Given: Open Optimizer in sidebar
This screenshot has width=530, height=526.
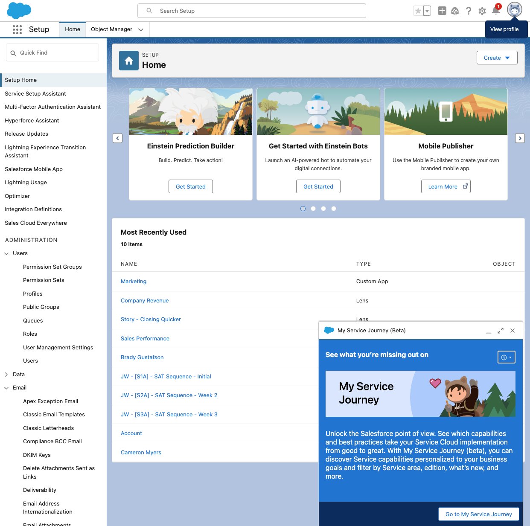Looking at the screenshot, I should pyautogui.click(x=17, y=196).
